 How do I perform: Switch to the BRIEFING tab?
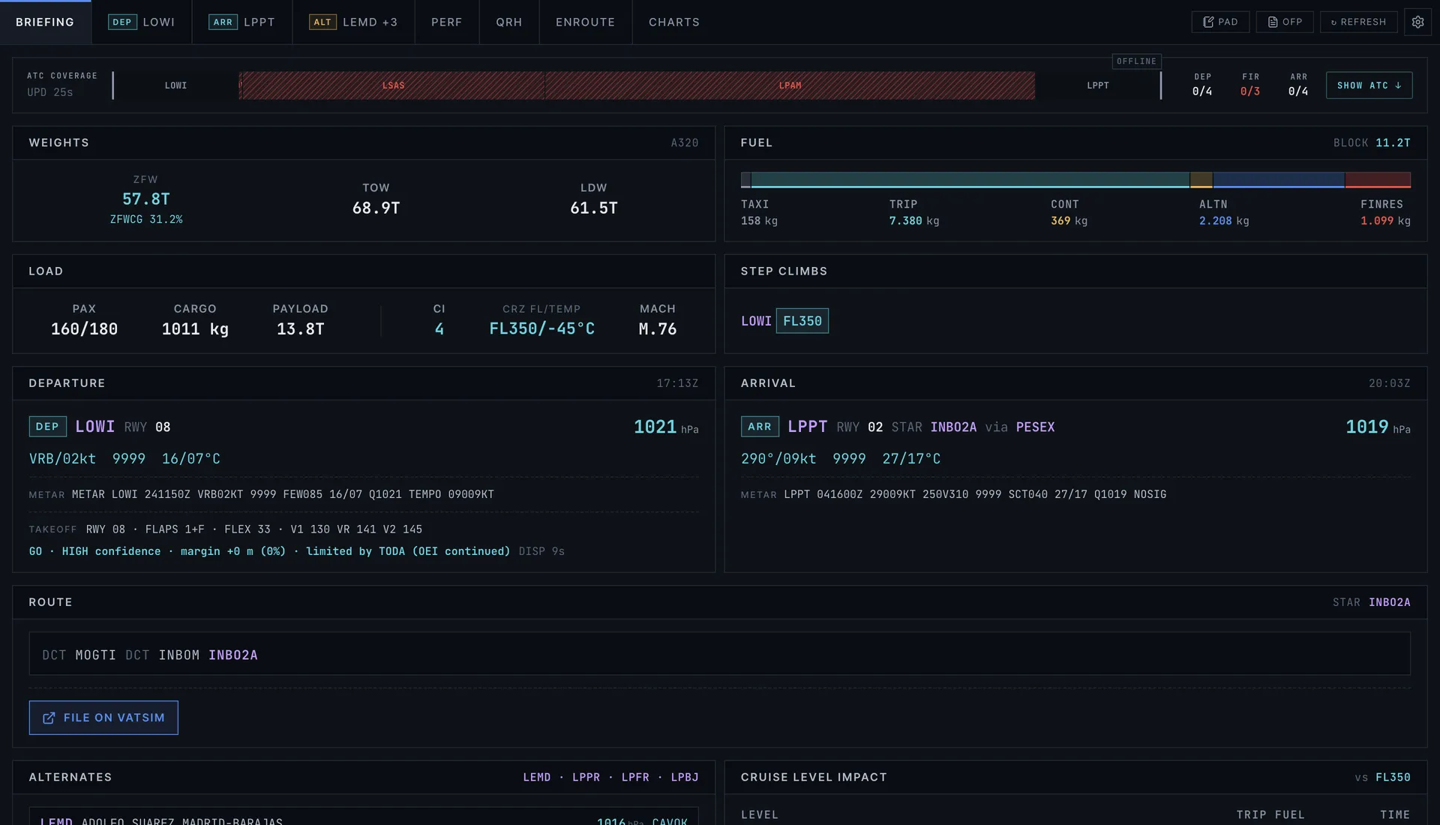pos(45,22)
